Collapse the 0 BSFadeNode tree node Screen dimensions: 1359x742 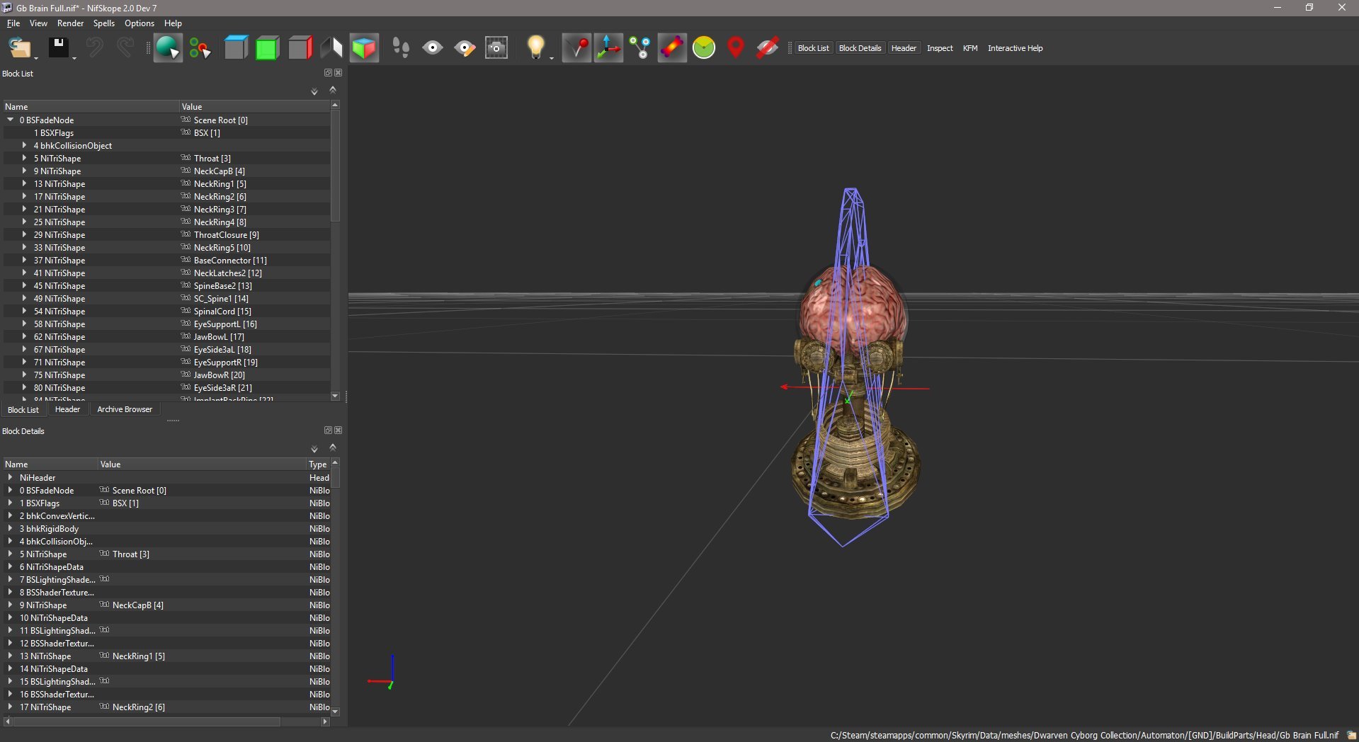point(11,120)
